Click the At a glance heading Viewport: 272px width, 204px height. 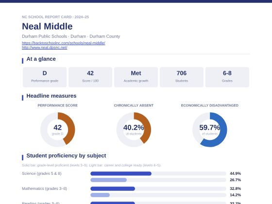pos(41,59)
